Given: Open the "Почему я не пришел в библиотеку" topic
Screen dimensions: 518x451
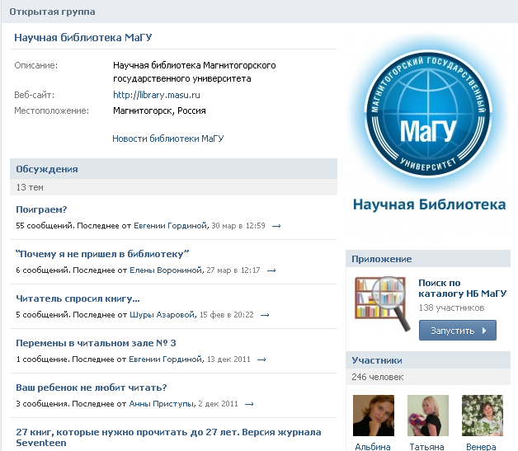Looking at the screenshot, I should pos(102,254).
